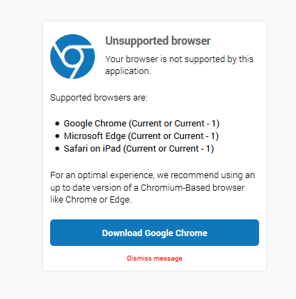Click the Google Chrome list entry
The image size is (296, 299).
141,124
